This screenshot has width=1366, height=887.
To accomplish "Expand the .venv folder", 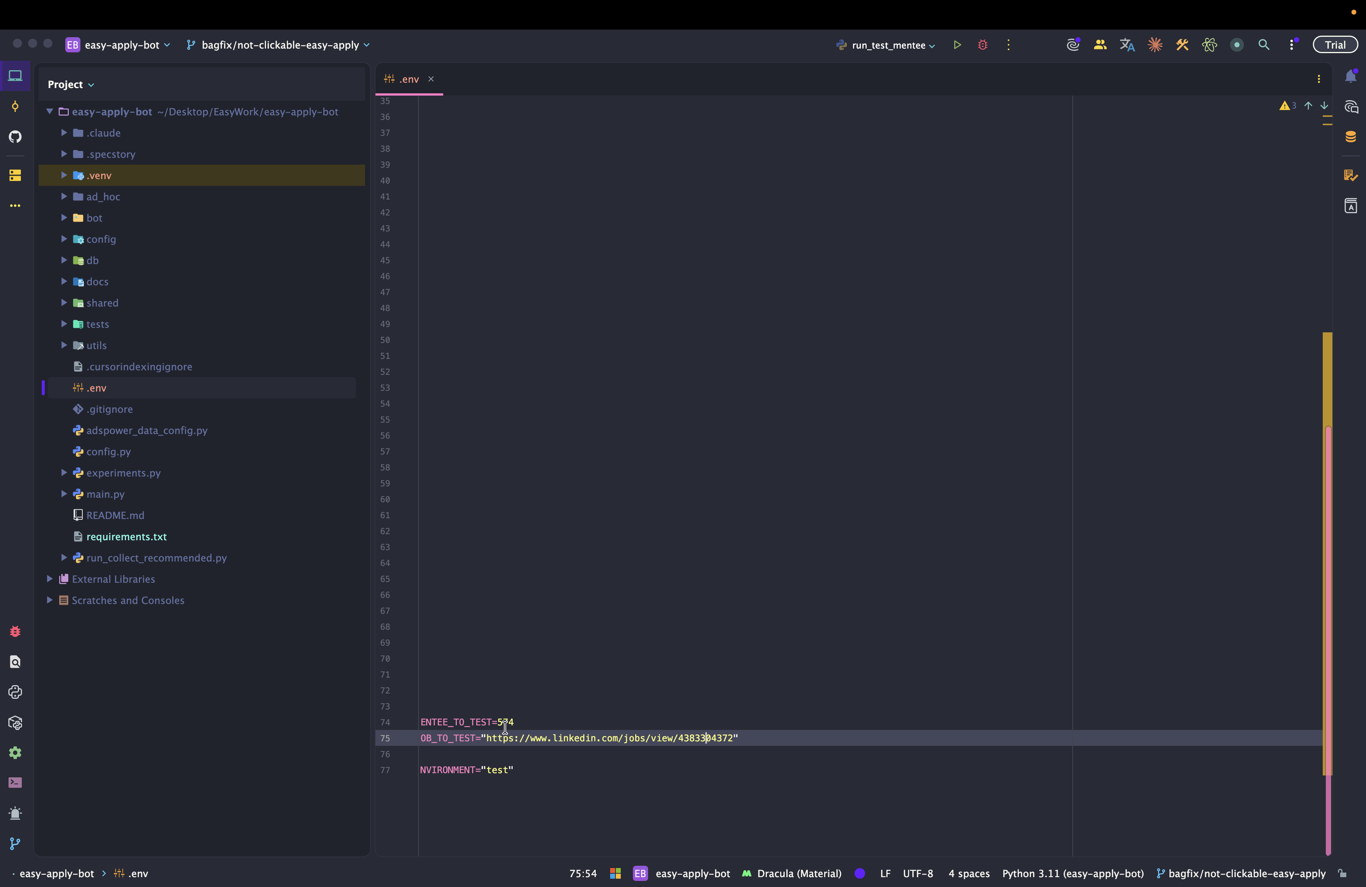I will [x=64, y=175].
